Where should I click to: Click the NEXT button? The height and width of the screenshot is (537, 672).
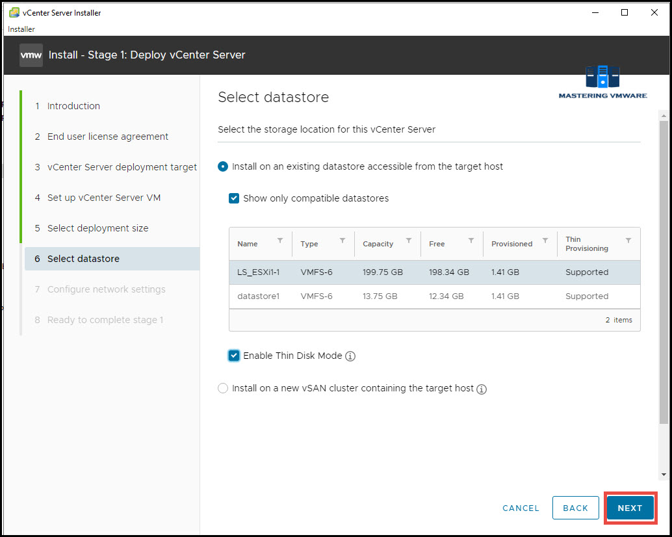pos(630,508)
